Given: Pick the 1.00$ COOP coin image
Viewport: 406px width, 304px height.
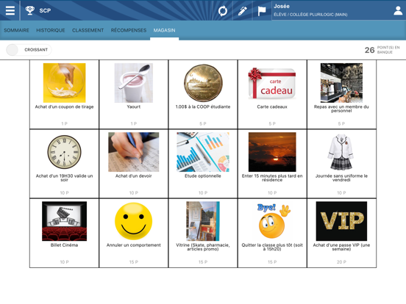Looking at the screenshot, I should 203,83.
